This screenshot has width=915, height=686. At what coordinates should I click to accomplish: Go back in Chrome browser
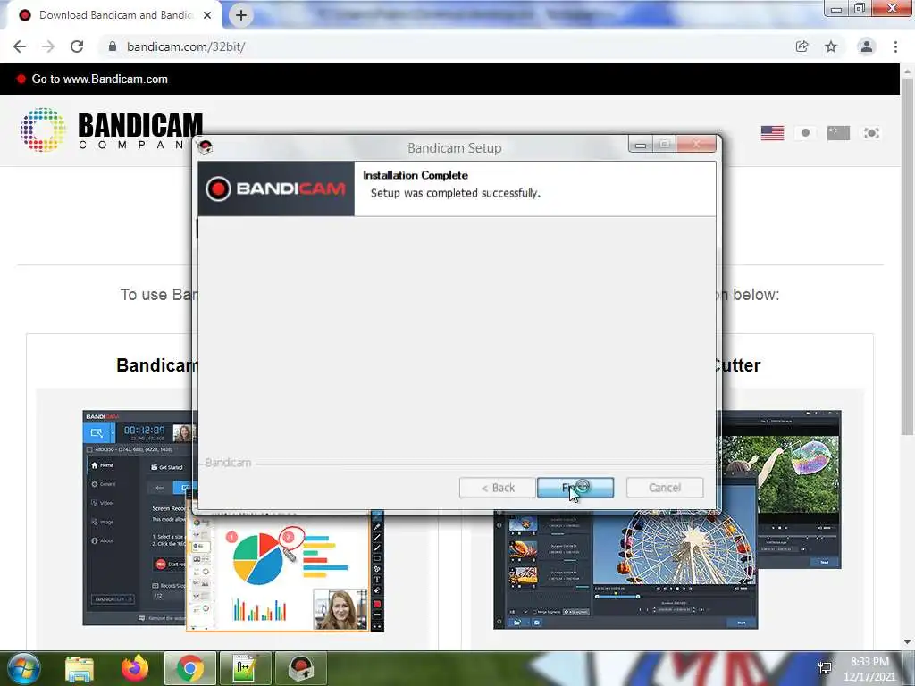[x=20, y=46]
